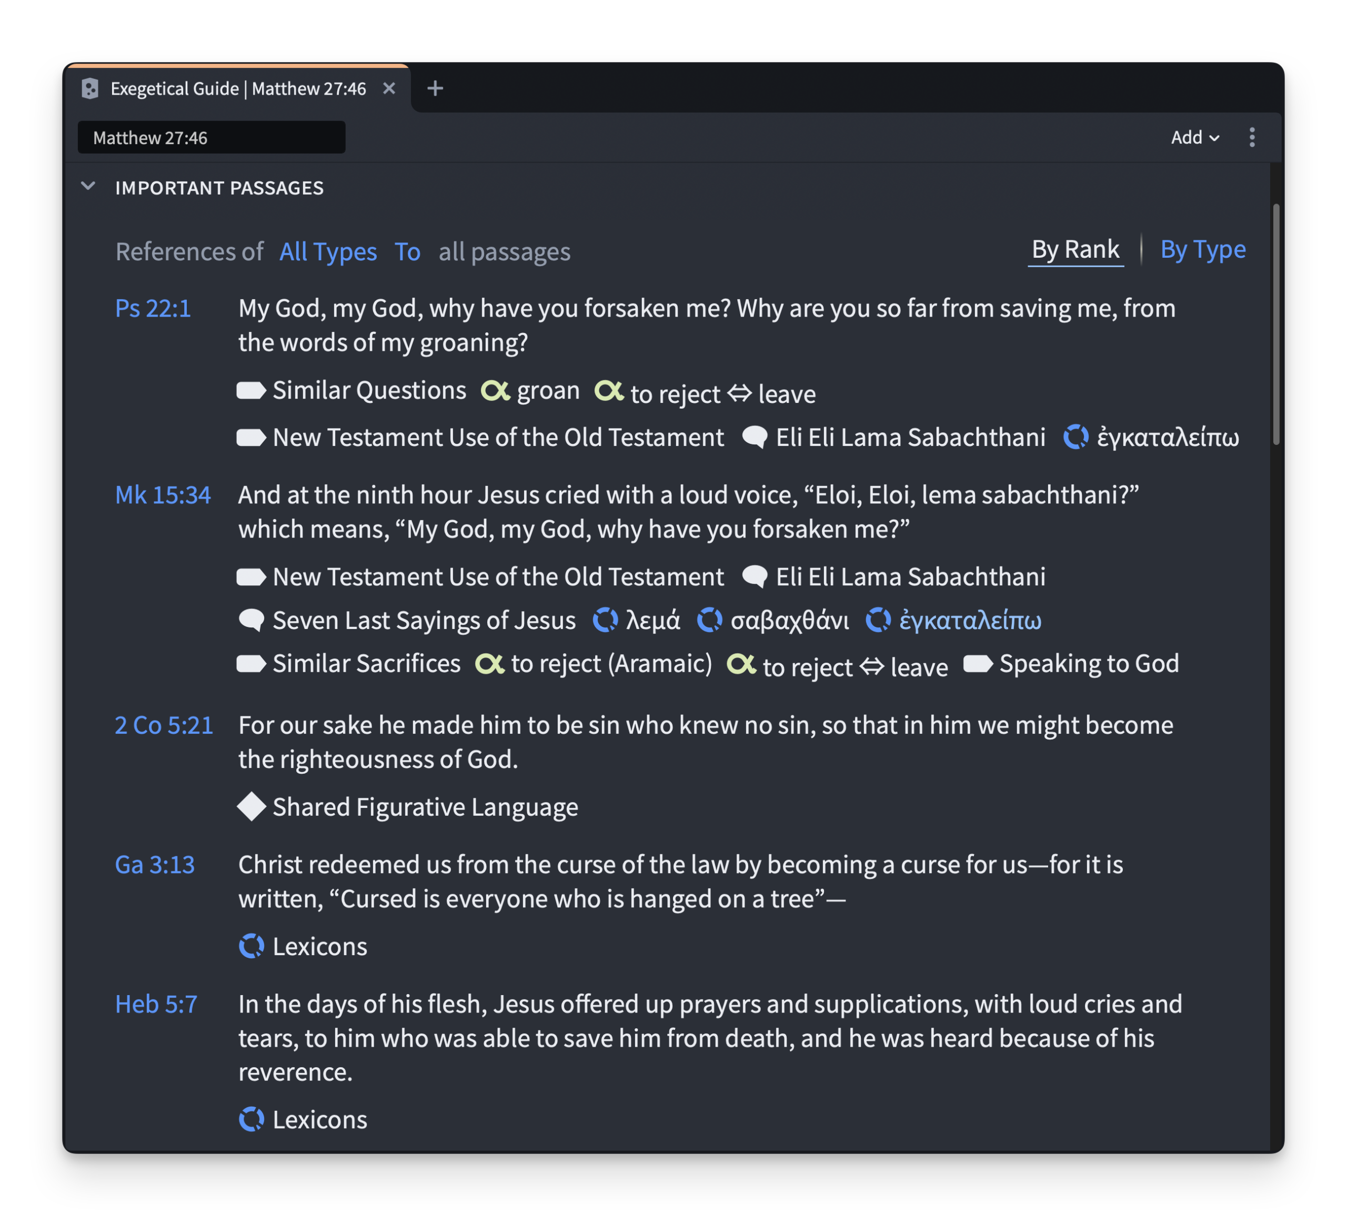Select the Exegetical Guide Matthew 27:46 tab
Viewport: 1347px width, 1216px height.
(238, 88)
